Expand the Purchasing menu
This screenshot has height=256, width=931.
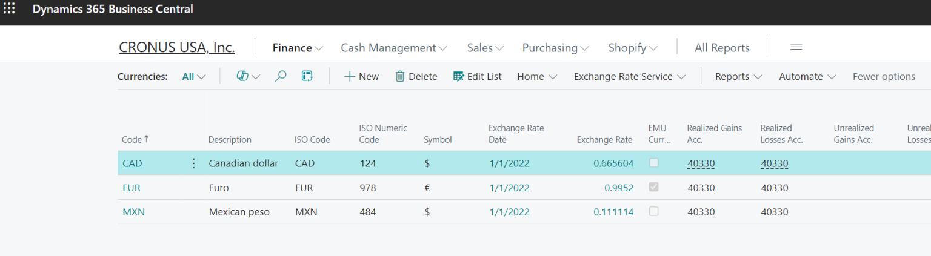click(x=556, y=48)
